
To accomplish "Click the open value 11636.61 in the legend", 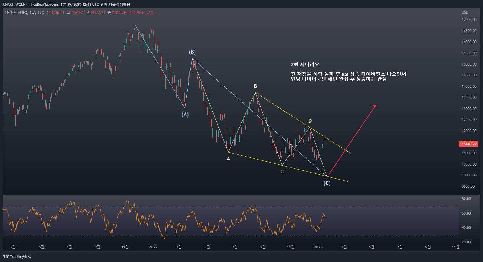I will (57, 13).
